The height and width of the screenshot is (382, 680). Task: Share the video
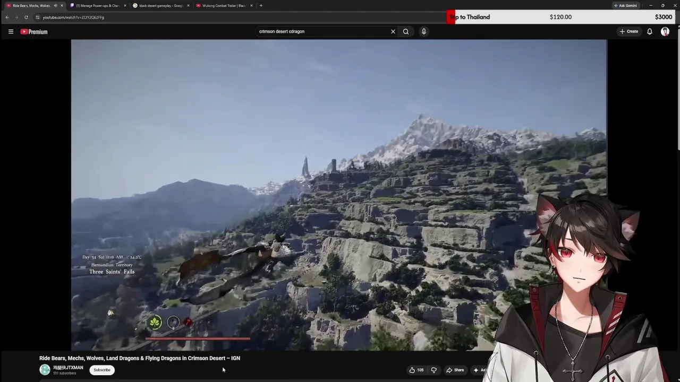(x=455, y=370)
